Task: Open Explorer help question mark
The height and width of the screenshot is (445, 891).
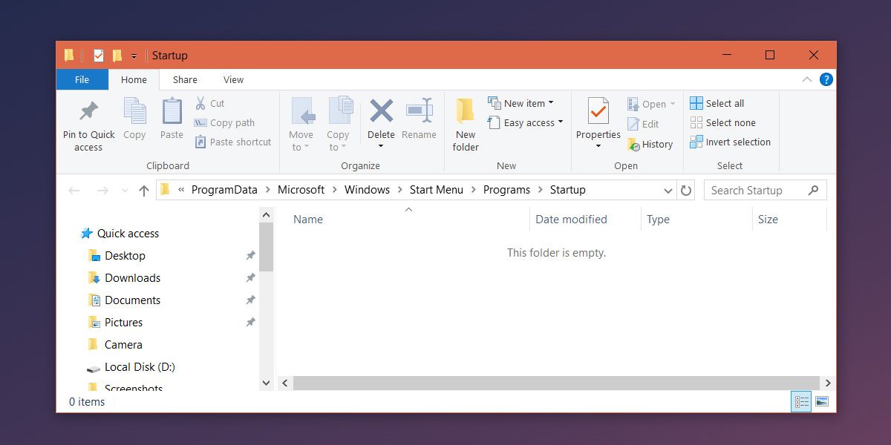Action: click(x=826, y=79)
